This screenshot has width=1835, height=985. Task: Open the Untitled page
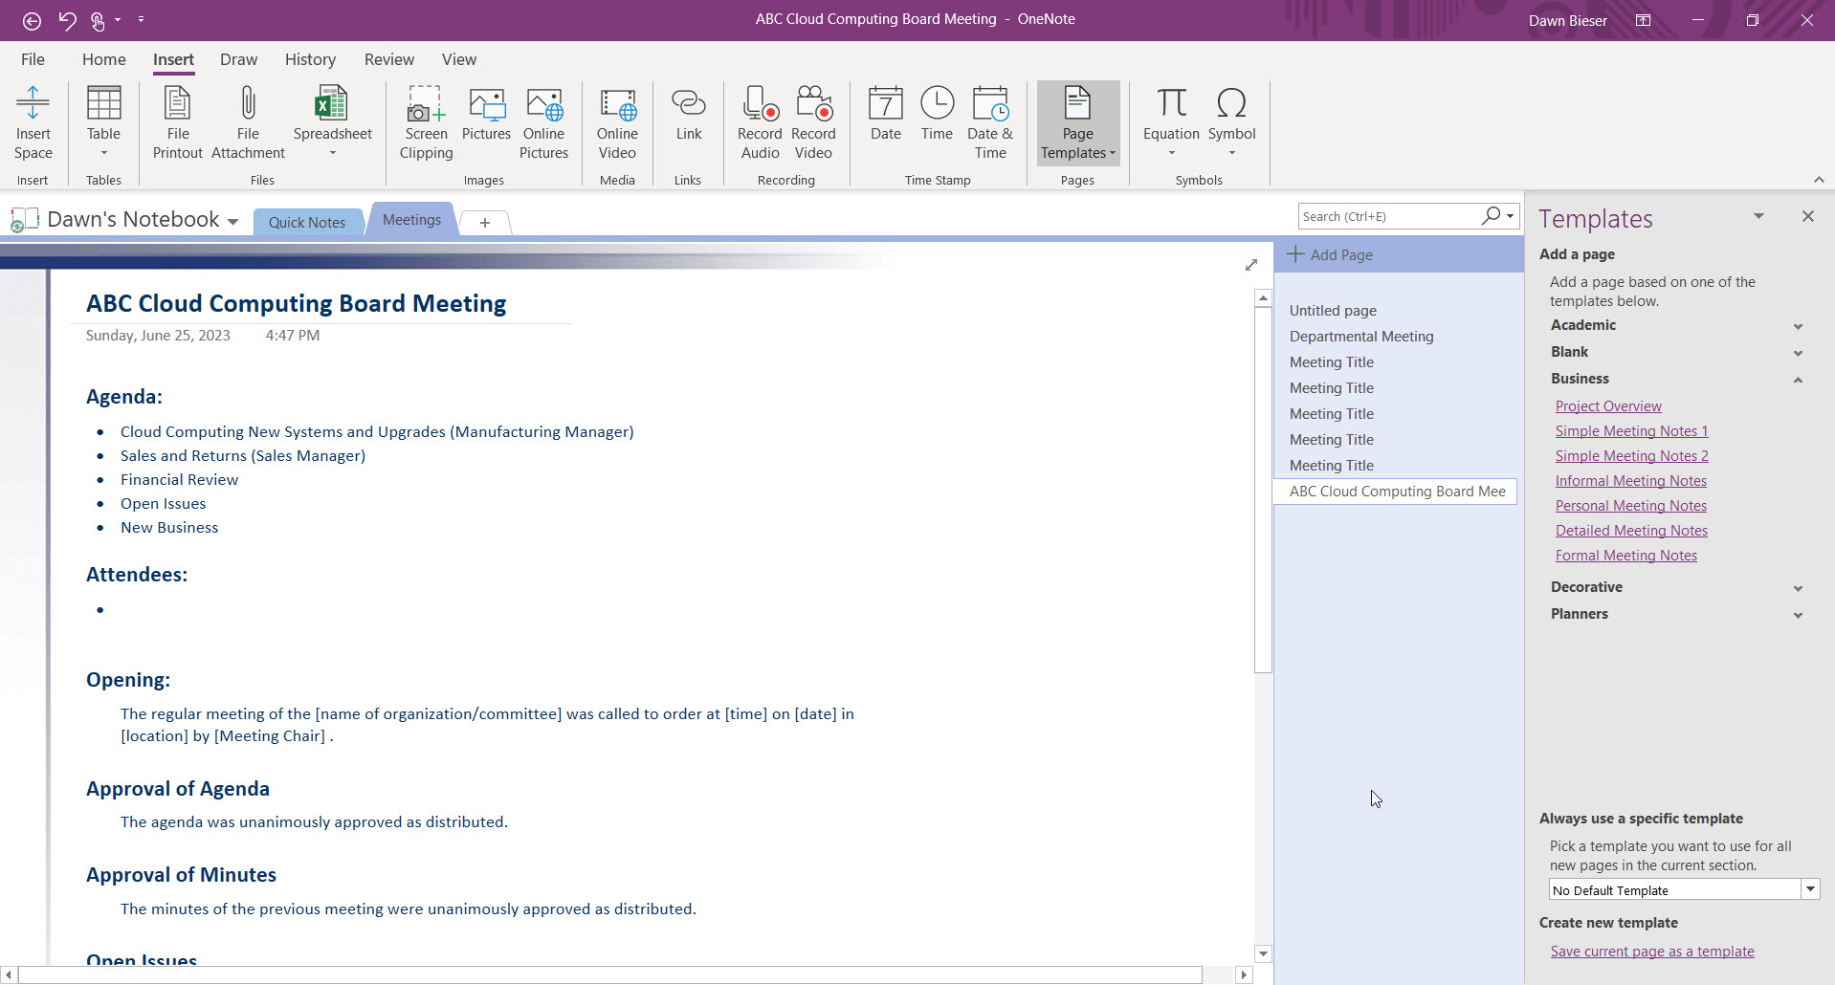click(x=1397, y=311)
